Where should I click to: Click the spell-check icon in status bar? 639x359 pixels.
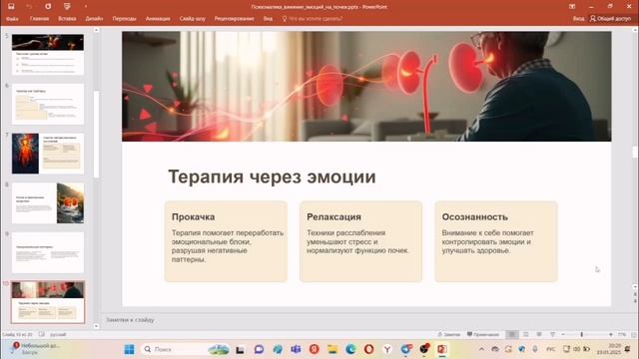tap(42, 335)
